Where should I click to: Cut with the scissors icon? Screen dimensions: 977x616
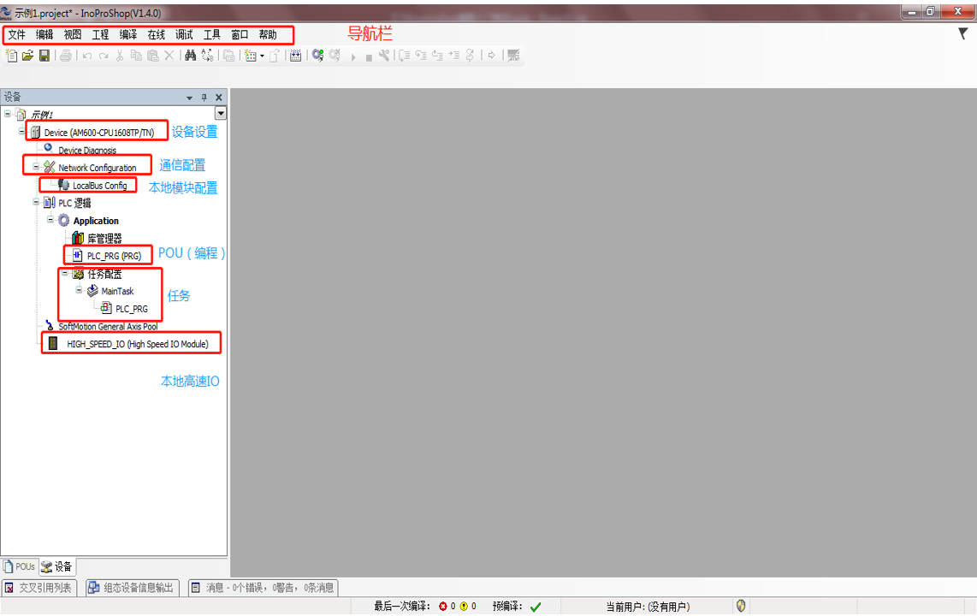(x=120, y=56)
